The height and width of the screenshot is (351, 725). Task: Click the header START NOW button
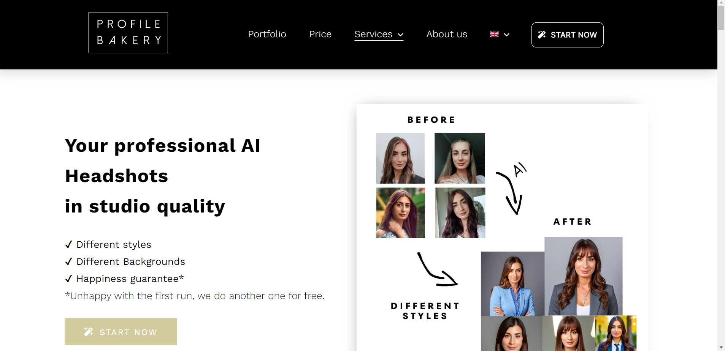(x=567, y=35)
